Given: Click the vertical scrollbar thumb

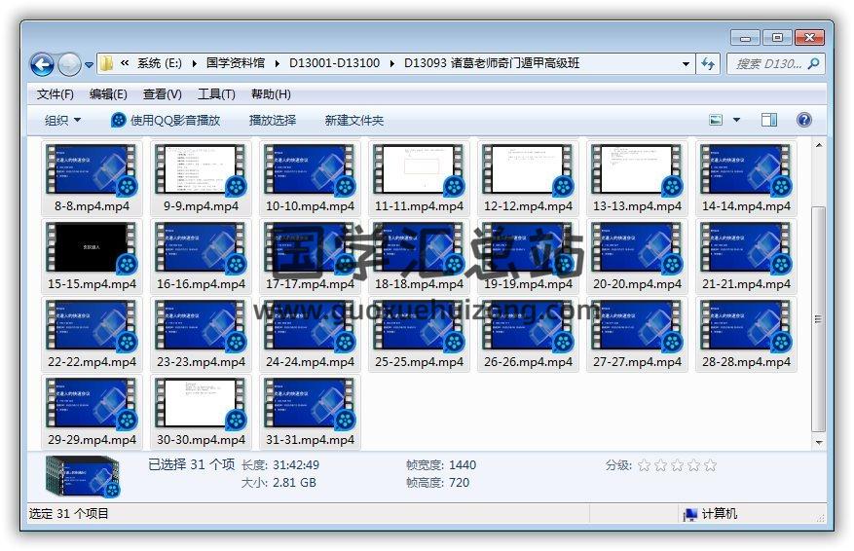Looking at the screenshot, I should [x=818, y=319].
